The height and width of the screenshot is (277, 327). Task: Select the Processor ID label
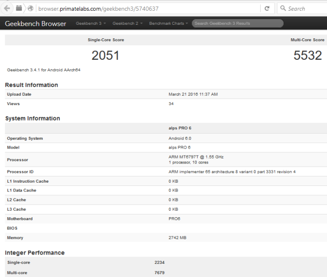(x=20, y=171)
